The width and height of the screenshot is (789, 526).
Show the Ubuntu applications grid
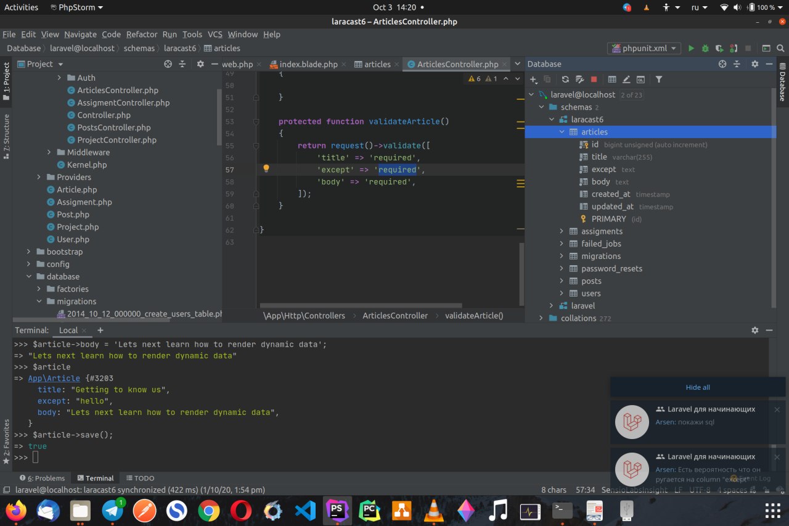point(772,511)
